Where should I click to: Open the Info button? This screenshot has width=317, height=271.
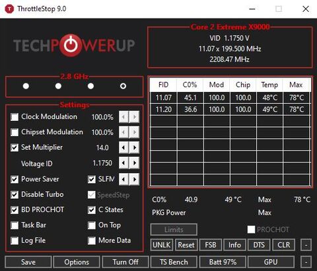point(234,245)
